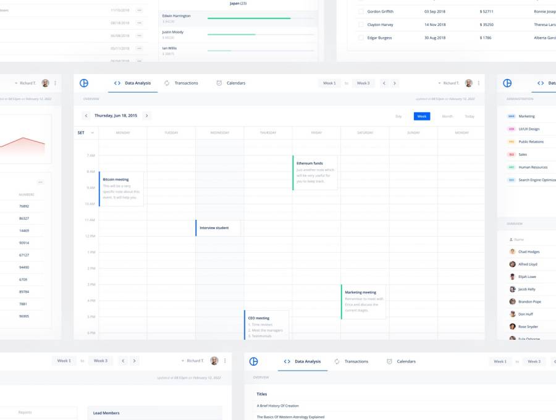Click the refresh icon beside Titles panel's Transactions
The height and width of the screenshot is (420, 556).
point(337,361)
